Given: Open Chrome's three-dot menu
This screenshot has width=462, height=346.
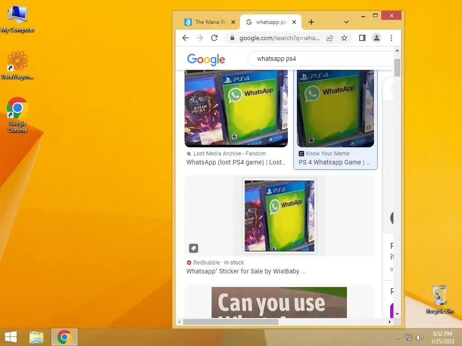Looking at the screenshot, I should (x=391, y=38).
